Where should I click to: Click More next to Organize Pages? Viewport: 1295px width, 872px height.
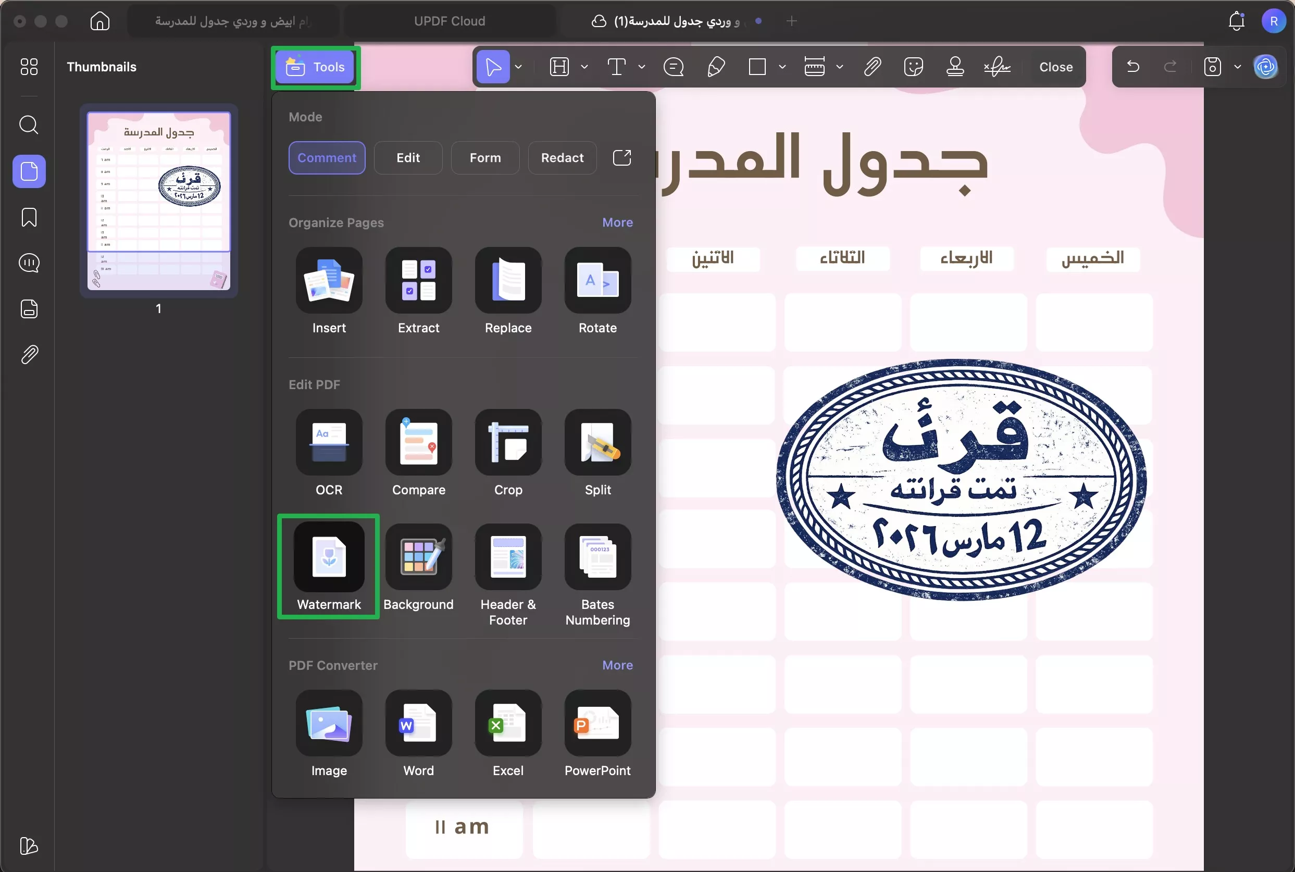pos(617,222)
